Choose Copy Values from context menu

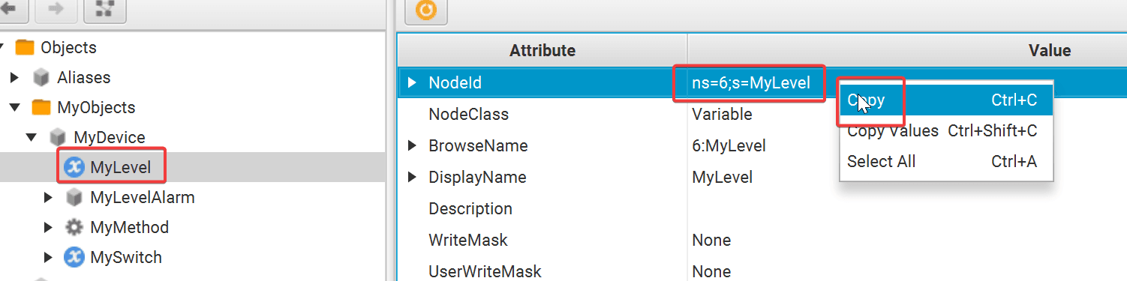tap(946, 130)
